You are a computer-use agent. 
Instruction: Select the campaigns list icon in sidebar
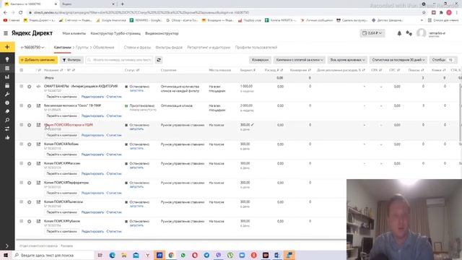pos(7,68)
